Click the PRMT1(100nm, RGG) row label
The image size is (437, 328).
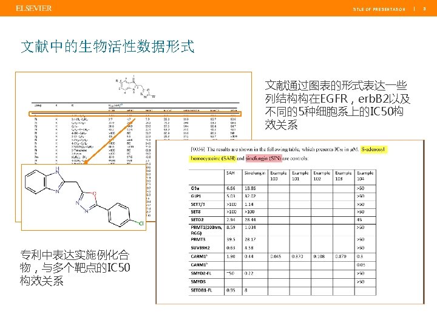pos(206,230)
